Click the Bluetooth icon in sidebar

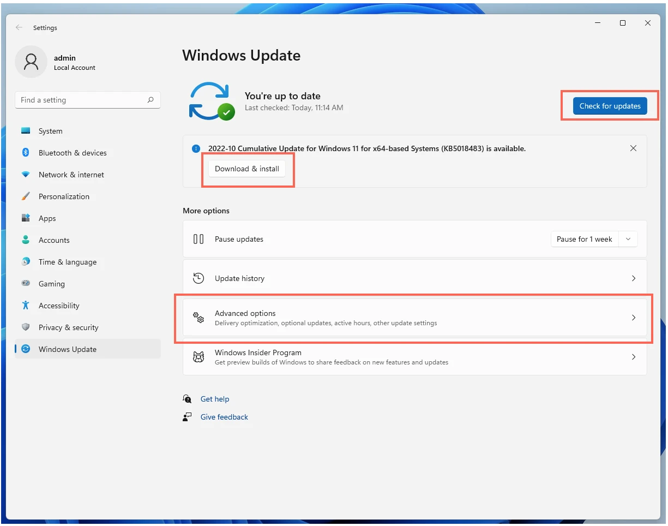click(x=26, y=153)
